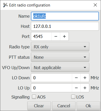The image size is (101, 111).
Task: Click the Host field showing 127.0.0.1
Action: tap(65, 26)
